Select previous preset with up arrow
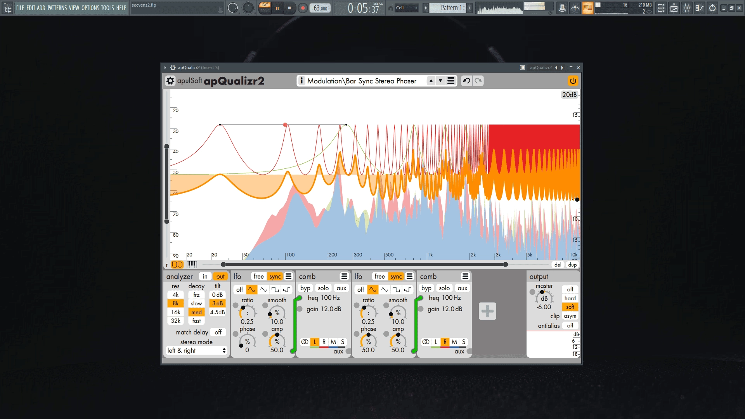 [x=431, y=81]
